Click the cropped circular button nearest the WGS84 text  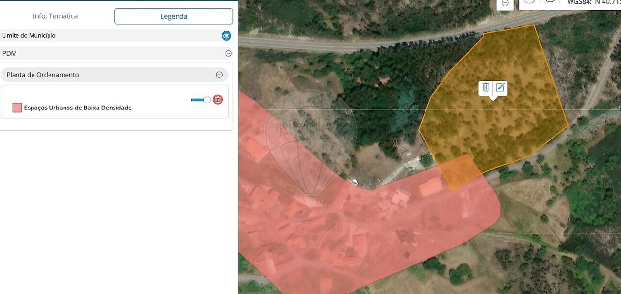click(x=550, y=1)
